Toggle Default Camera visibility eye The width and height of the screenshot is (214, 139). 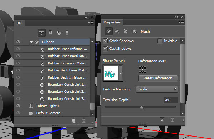[18, 113]
